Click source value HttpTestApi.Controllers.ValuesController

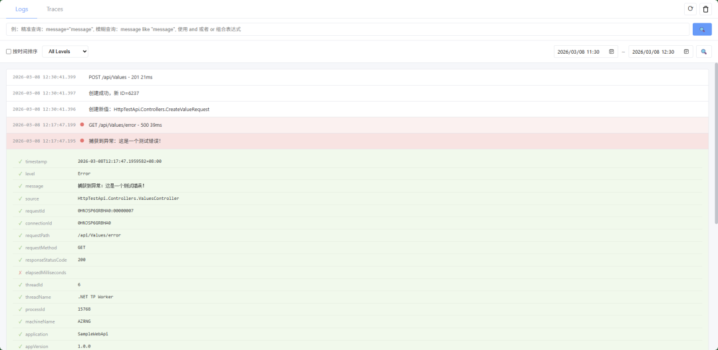coord(128,199)
